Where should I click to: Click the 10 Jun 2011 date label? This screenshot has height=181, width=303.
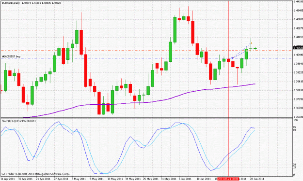(204, 179)
